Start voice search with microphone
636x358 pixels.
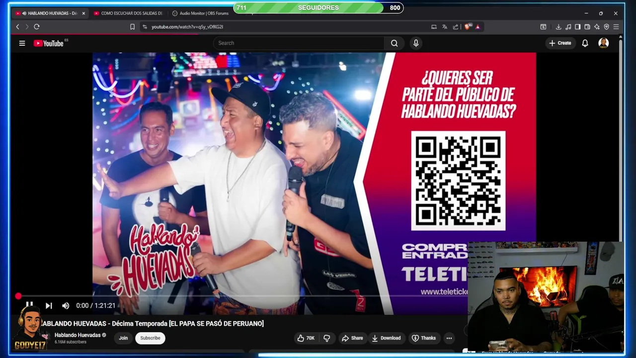[x=416, y=43]
